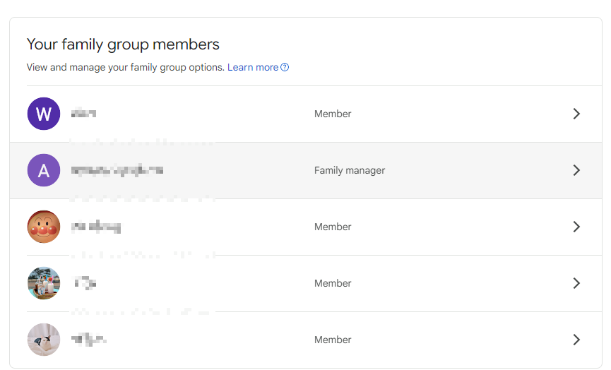This screenshot has width=611, height=370.
Task: Click Member label in the cartoon-avatar row
Action: coord(333,227)
